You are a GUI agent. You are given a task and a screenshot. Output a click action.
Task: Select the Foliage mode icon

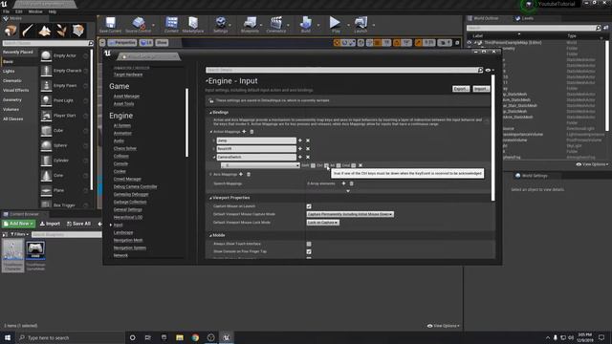pyautogui.click(x=61, y=31)
